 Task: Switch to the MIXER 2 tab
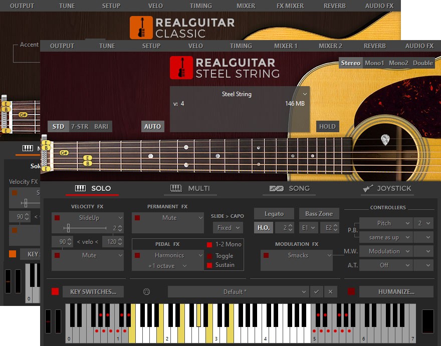point(330,46)
